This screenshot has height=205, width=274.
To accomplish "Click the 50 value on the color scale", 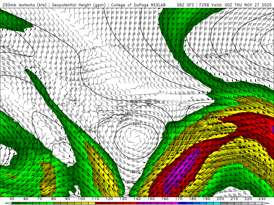I will [x=12, y=199].
